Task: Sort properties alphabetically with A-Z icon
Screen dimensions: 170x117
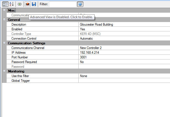Action: 11,4
